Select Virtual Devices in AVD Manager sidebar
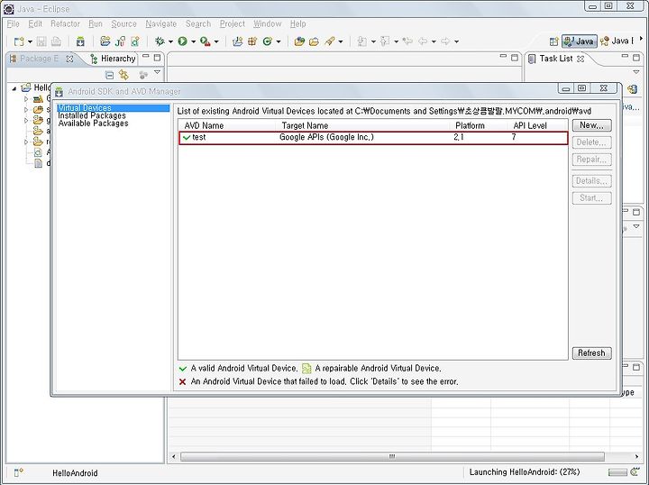This screenshot has height=485, width=649. click(113, 108)
